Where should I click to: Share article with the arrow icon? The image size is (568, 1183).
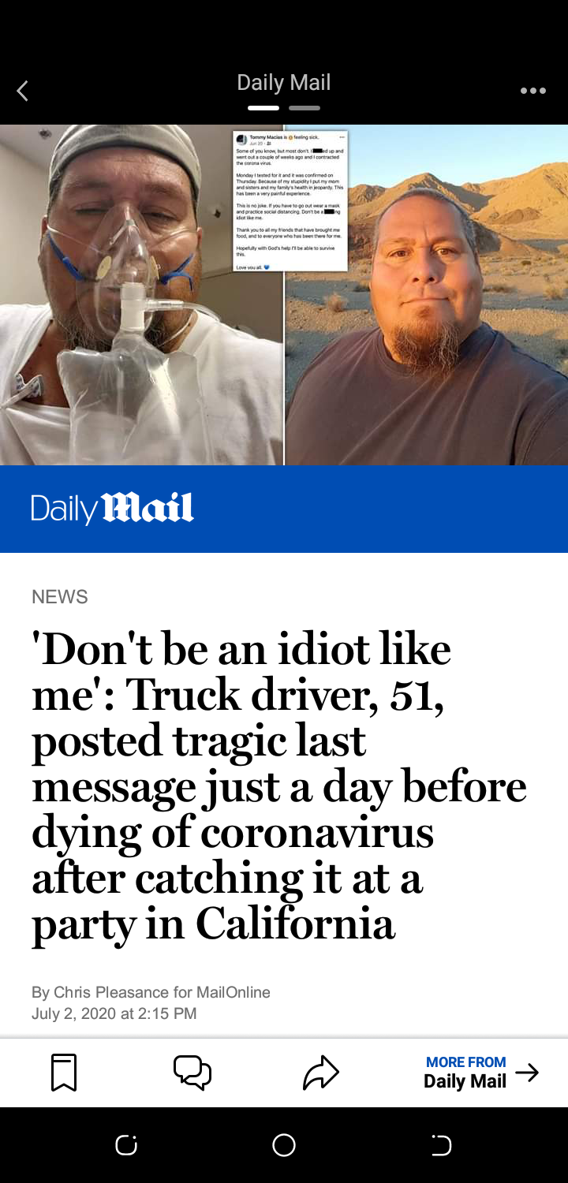[x=320, y=1073]
